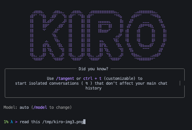The width and height of the screenshot is (192, 130).
Task: Click the 'Did you know?' heading
Action: 93,69
